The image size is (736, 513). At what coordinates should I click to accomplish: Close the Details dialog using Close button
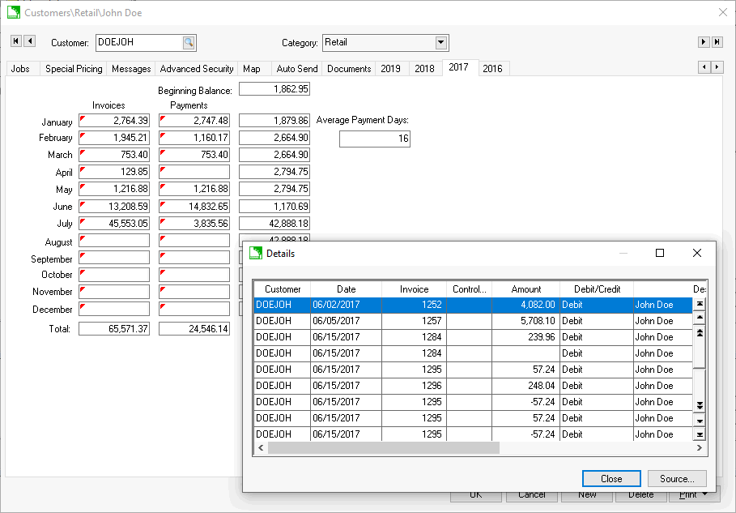tap(611, 479)
